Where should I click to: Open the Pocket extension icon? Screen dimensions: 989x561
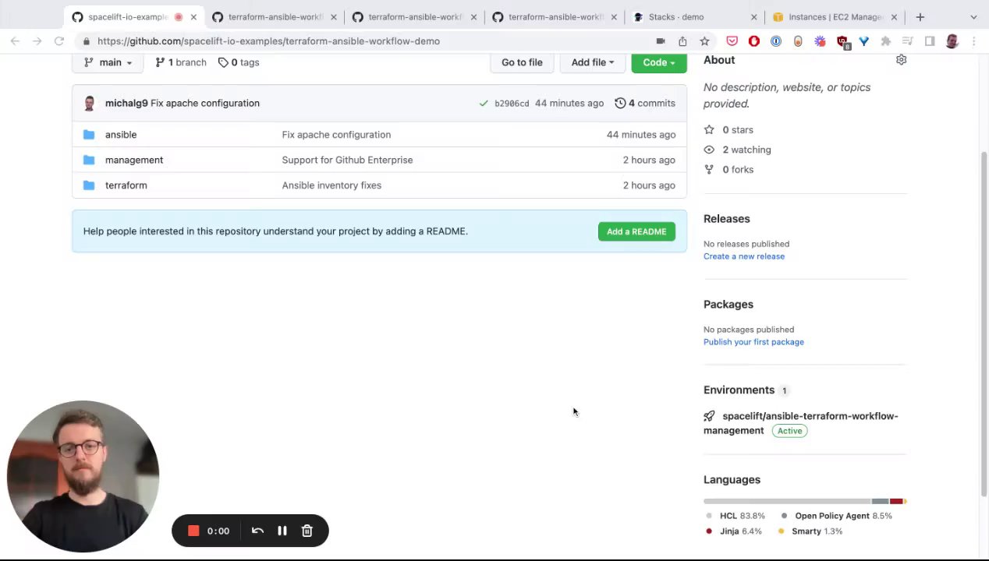click(x=732, y=41)
